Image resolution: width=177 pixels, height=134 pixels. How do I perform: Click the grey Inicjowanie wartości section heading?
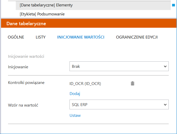[x=26, y=56]
